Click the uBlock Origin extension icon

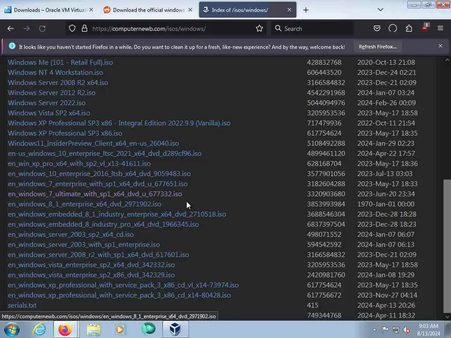pyautogui.click(x=425, y=28)
